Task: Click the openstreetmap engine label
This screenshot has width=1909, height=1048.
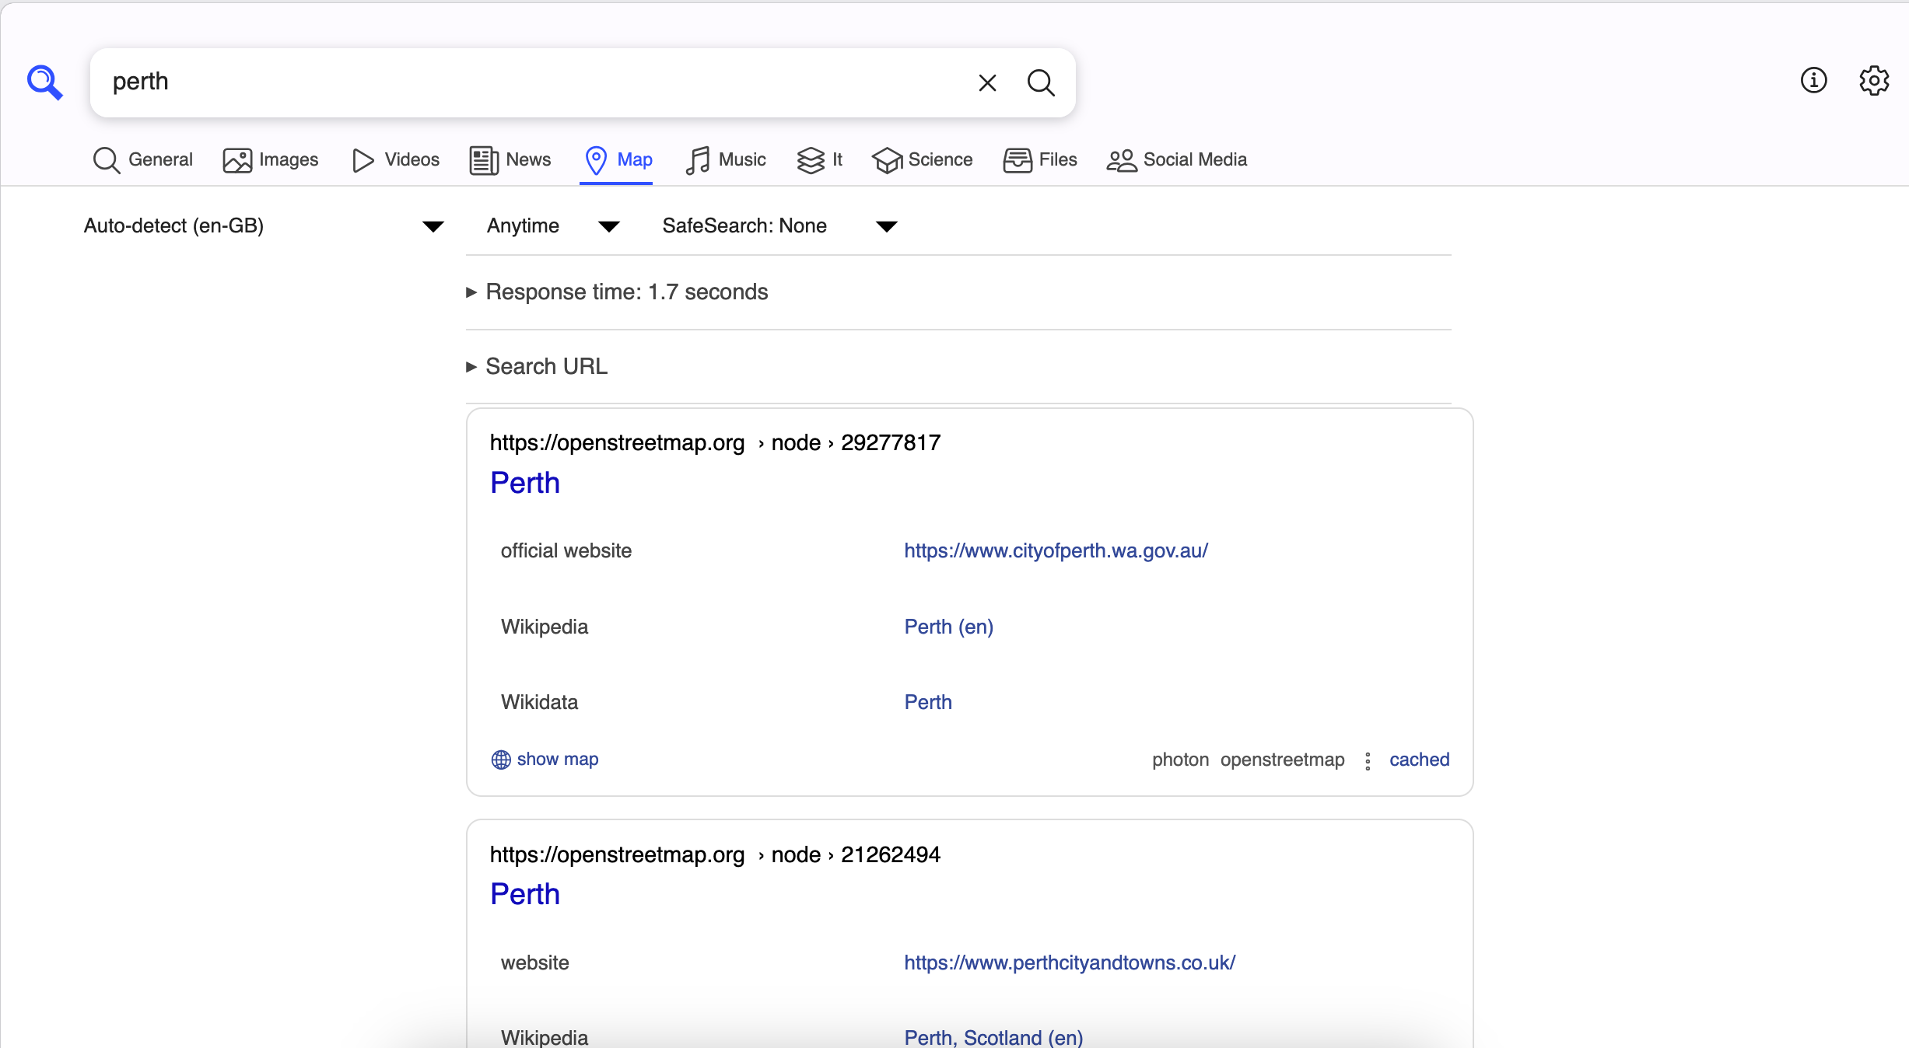Action: coord(1282,760)
